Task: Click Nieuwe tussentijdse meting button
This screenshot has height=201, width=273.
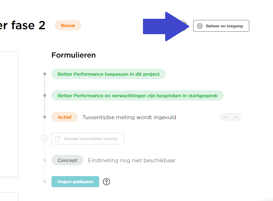Action: coord(88,139)
